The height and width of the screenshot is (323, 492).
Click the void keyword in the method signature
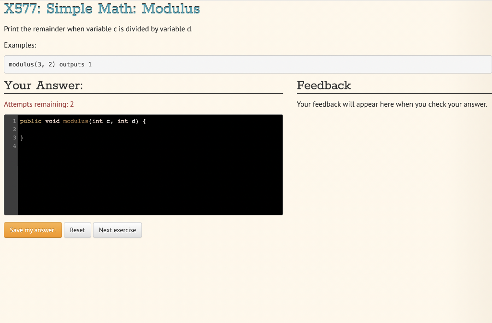(x=52, y=121)
